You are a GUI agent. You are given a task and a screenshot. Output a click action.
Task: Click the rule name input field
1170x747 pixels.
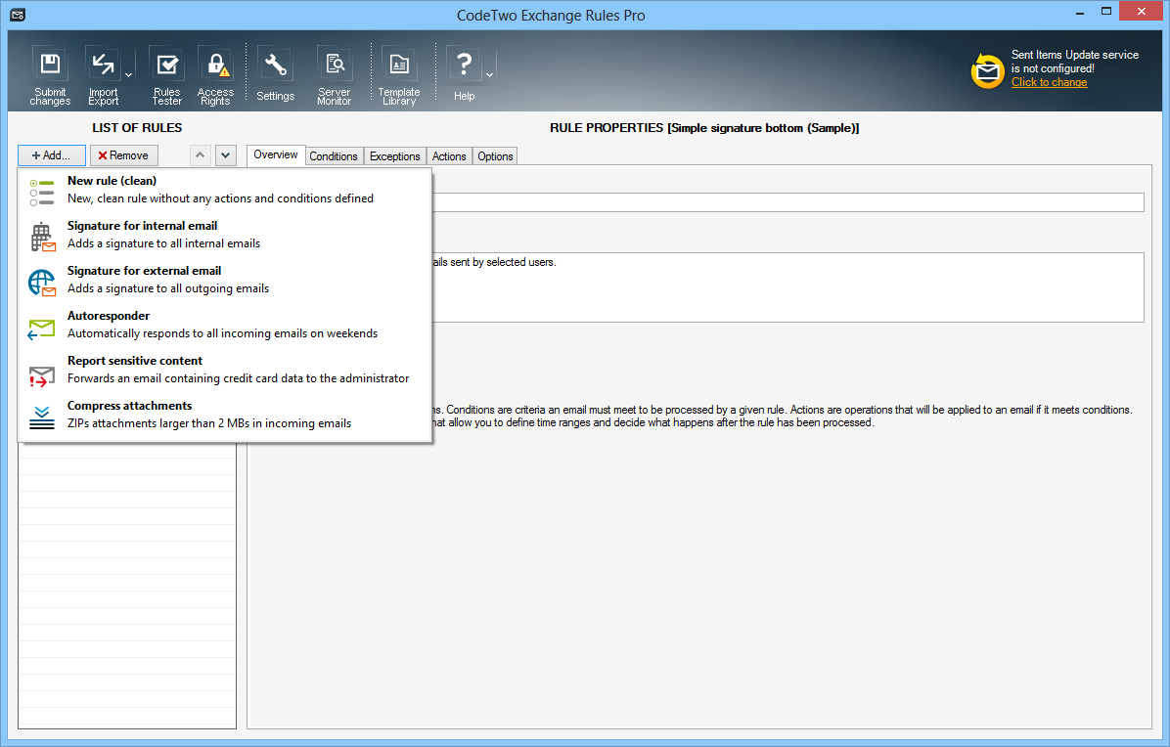(787, 202)
